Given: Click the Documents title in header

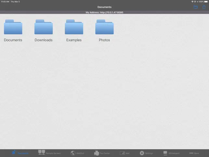Looking at the screenshot, I should [104, 7].
